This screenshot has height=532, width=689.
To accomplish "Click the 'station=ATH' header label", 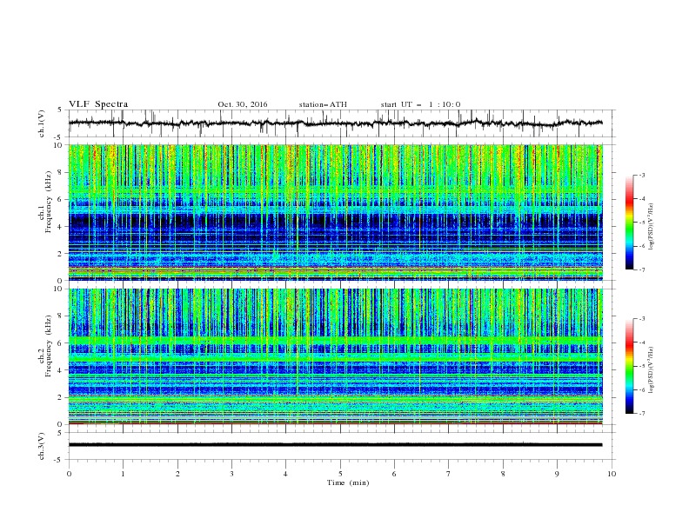I will 323,104.
